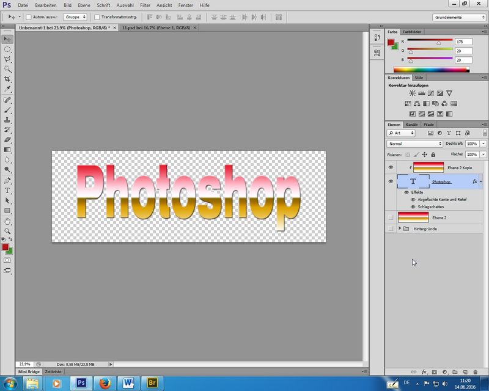Switch to the 11.psd document tab
This screenshot has width=489, height=391.
(157, 28)
